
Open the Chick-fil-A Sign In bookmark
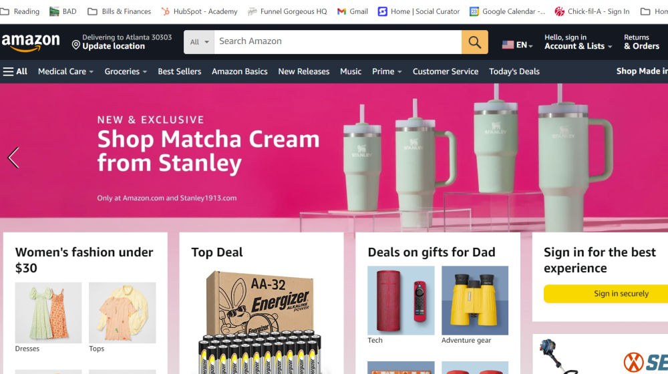pos(592,11)
